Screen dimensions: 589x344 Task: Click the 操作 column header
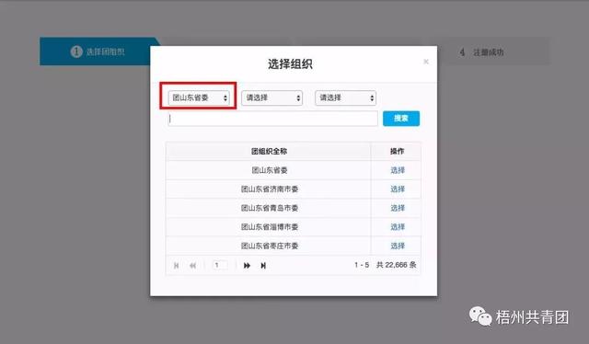(x=397, y=152)
